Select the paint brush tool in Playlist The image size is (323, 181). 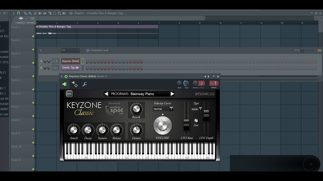click(30, 13)
